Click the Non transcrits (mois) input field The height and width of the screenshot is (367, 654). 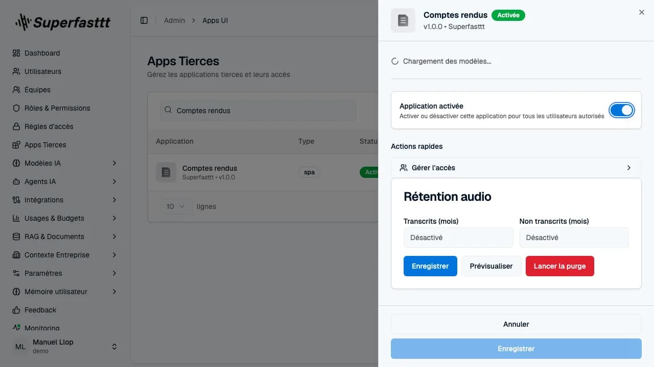(574, 238)
